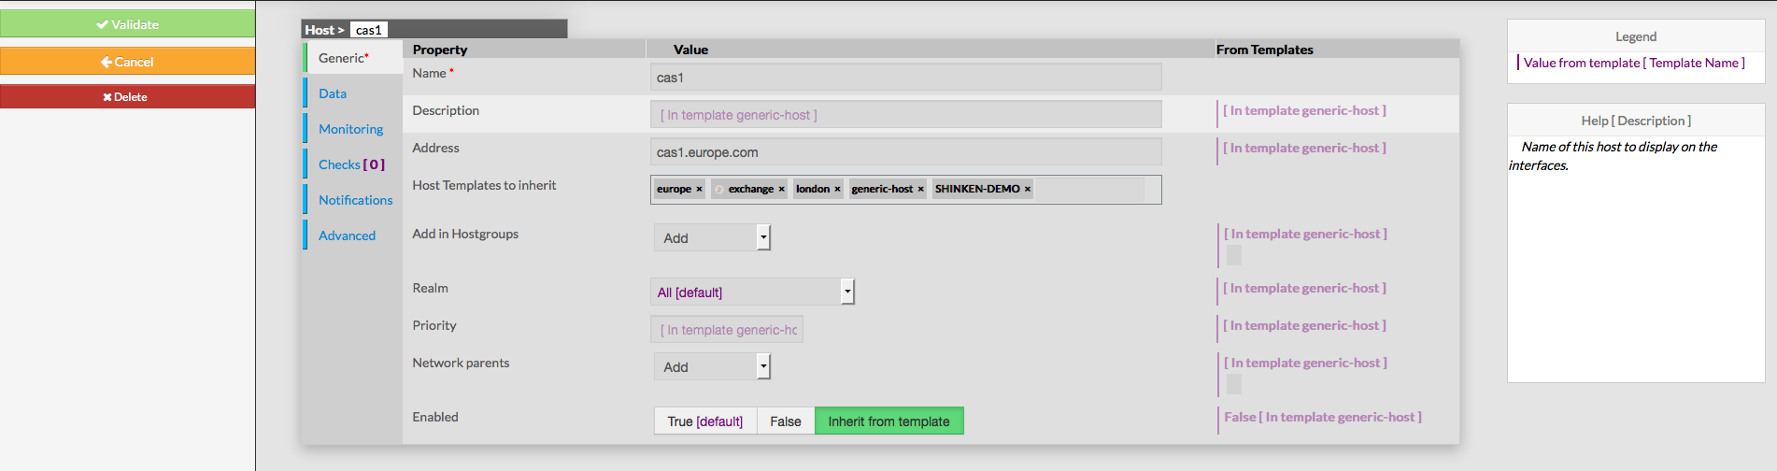Set Enabled to True
This screenshot has width=1777, height=471.
click(x=704, y=421)
